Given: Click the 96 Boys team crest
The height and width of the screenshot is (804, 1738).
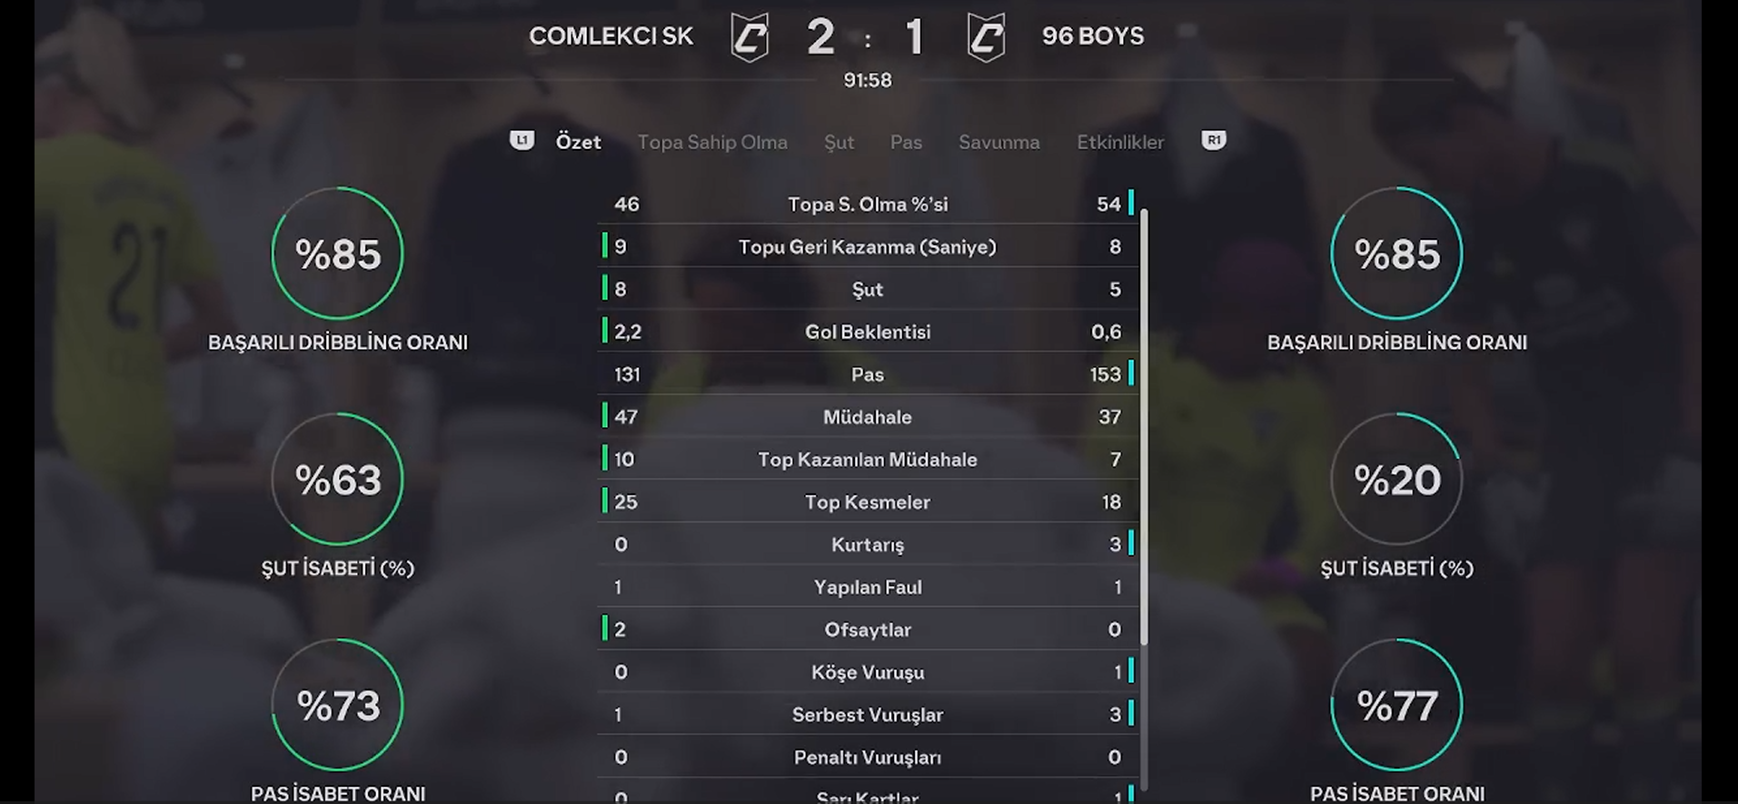Looking at the screenshot, I should tap(986, 37).
